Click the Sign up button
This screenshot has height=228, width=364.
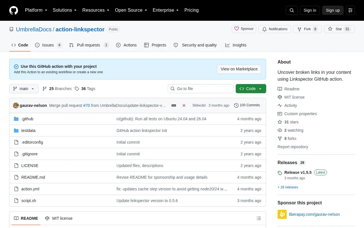[333, 10]
